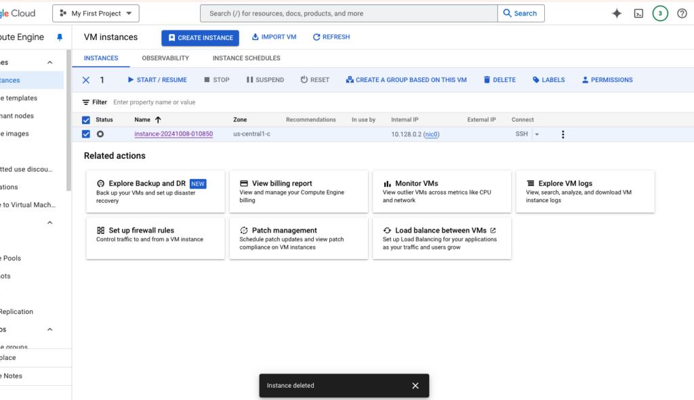
Task: Open the machine images sidebar item
Action: pos(32,134)
